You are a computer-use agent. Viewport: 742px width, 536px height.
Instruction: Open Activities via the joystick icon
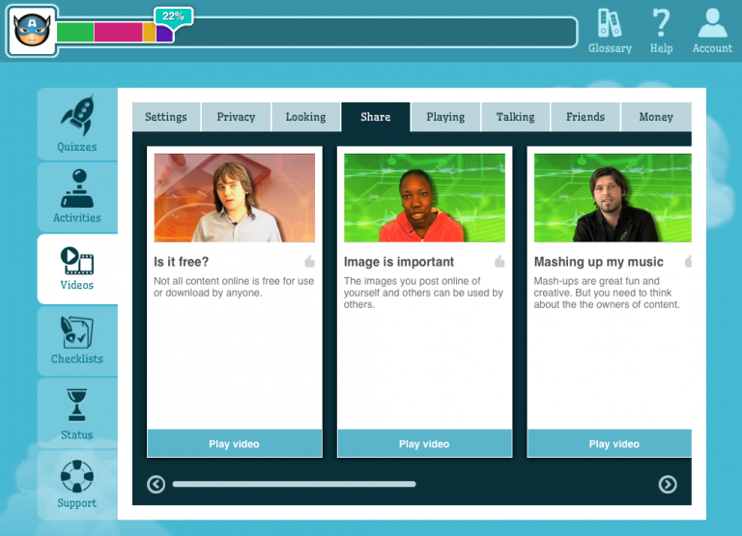(x=77, y=197)
